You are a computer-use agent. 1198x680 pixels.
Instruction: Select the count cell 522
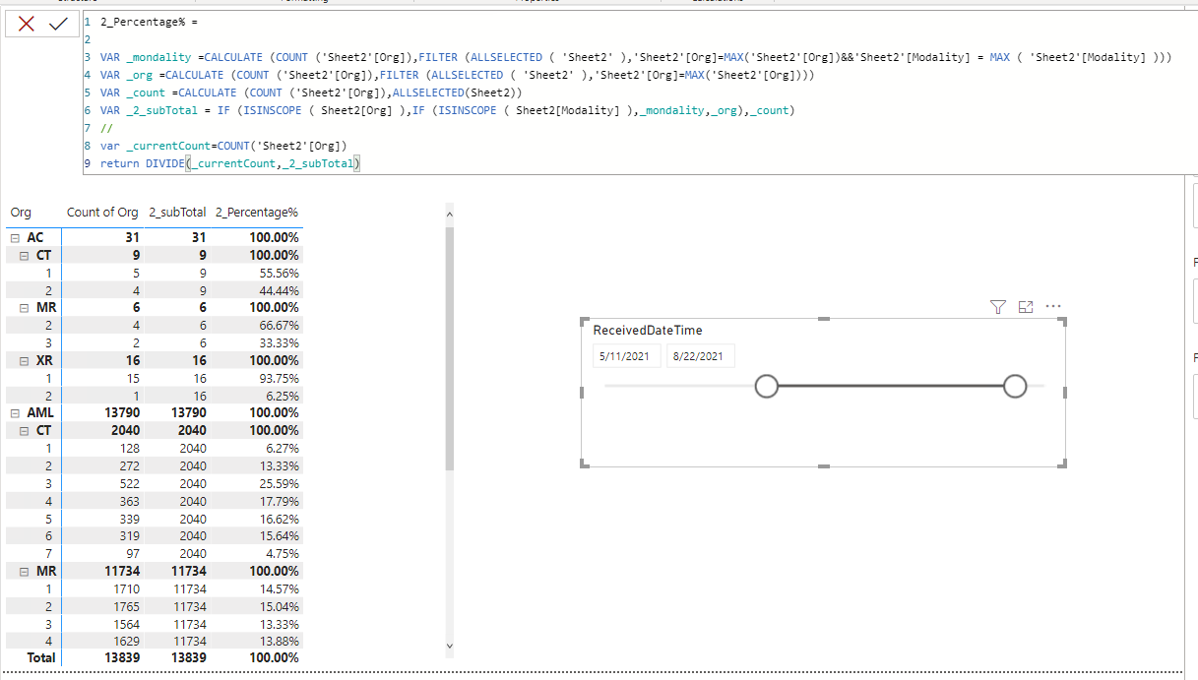(129, 483)
